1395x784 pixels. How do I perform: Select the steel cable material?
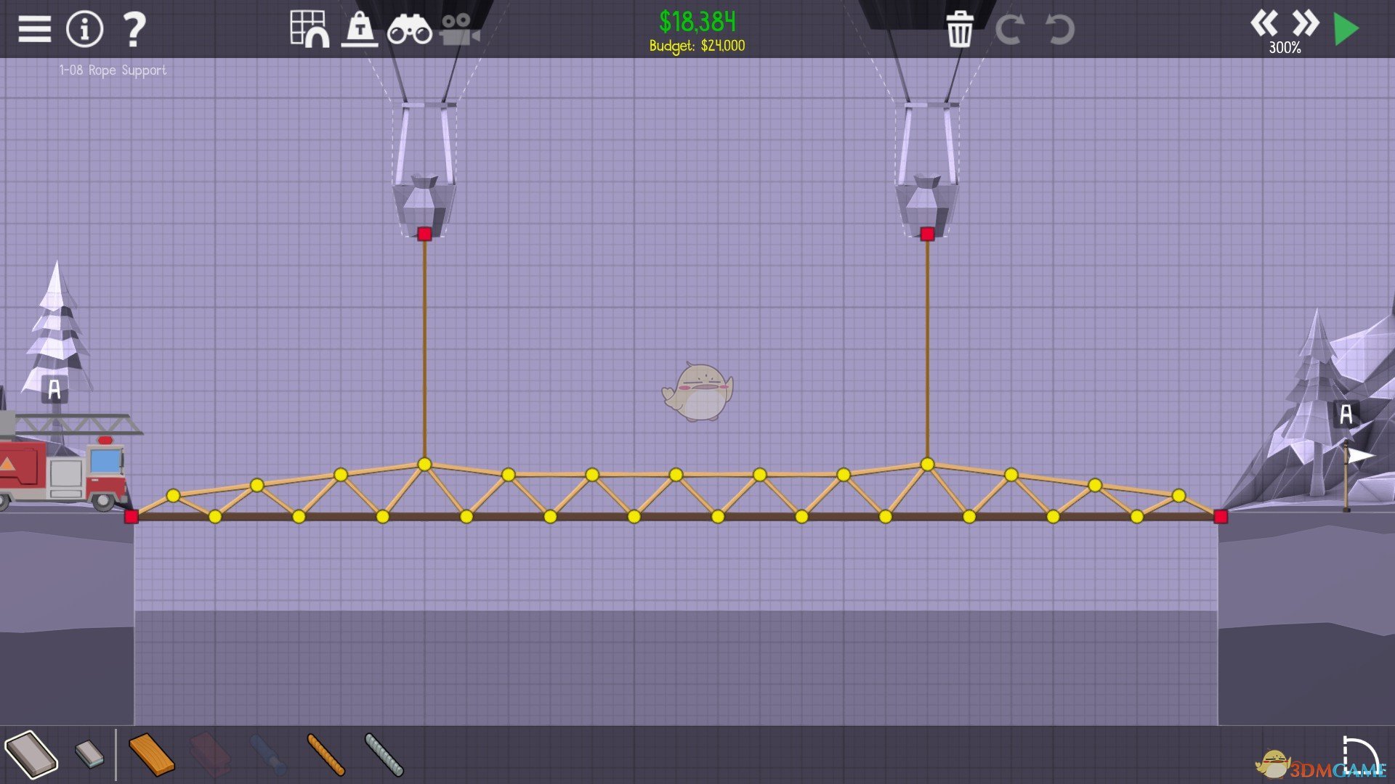(384, 755)
